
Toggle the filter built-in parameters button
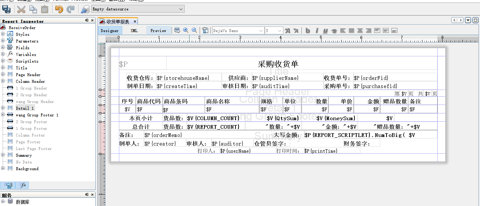[8, 185]
